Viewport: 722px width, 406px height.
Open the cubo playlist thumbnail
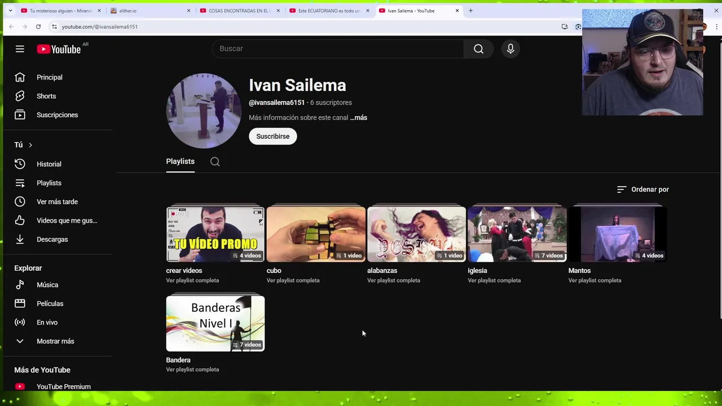pyautogui.click(x=316, y=234)
